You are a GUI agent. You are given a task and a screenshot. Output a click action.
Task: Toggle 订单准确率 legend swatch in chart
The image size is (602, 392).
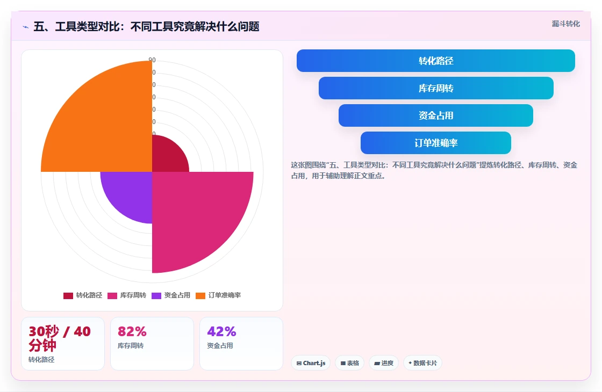coord(200,296)
